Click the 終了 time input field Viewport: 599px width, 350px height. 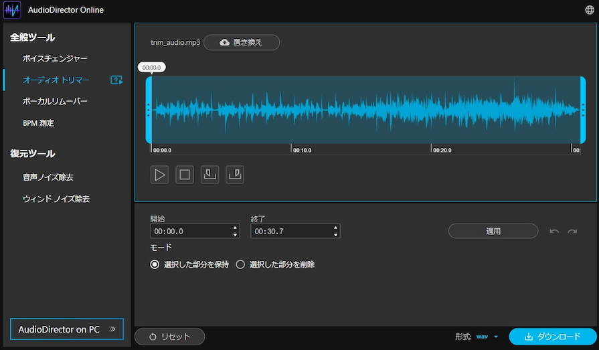point(295,231)
